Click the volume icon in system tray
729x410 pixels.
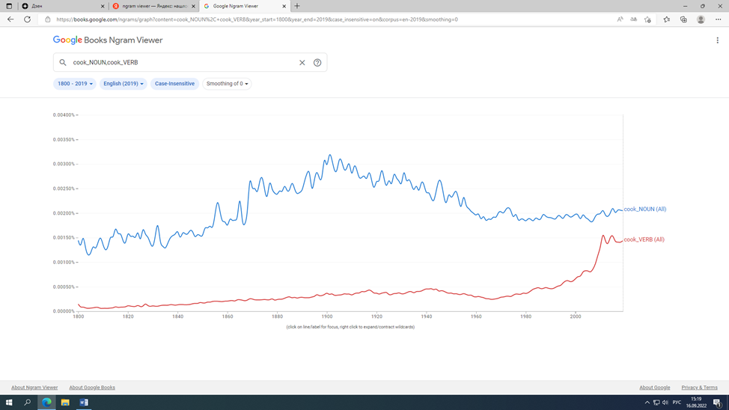pos(665,403)
